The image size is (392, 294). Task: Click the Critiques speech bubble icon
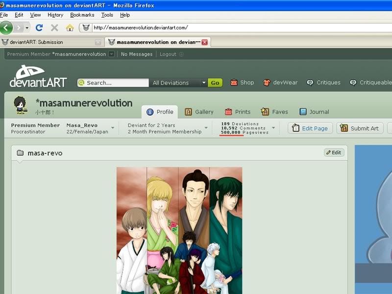[x=310, y=82]
